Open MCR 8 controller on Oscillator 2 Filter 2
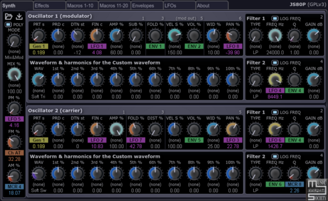 [294, 184]
